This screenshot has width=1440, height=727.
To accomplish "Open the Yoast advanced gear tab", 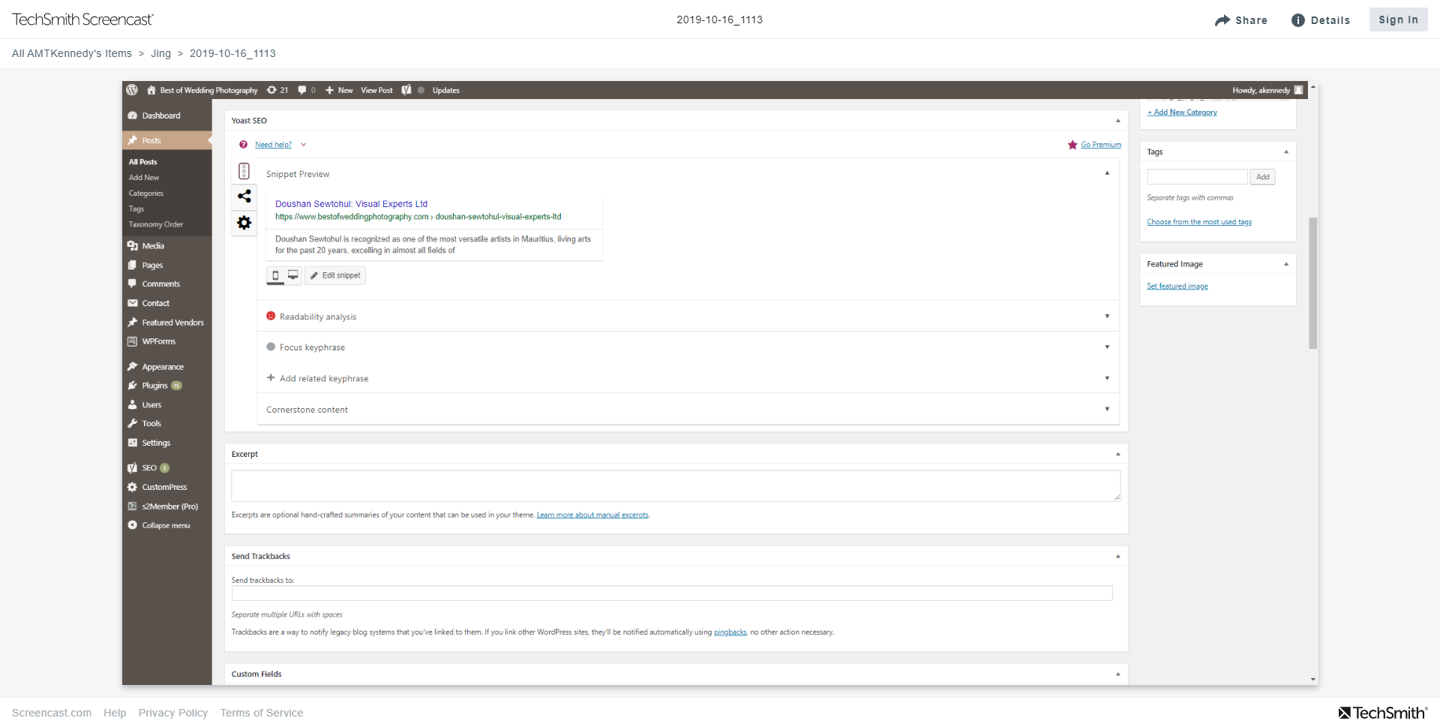I will (x=244, y=223).
